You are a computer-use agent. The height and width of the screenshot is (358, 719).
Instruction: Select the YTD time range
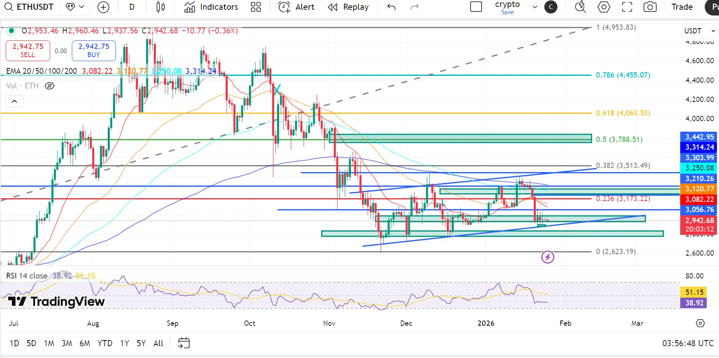click(105, 343)
